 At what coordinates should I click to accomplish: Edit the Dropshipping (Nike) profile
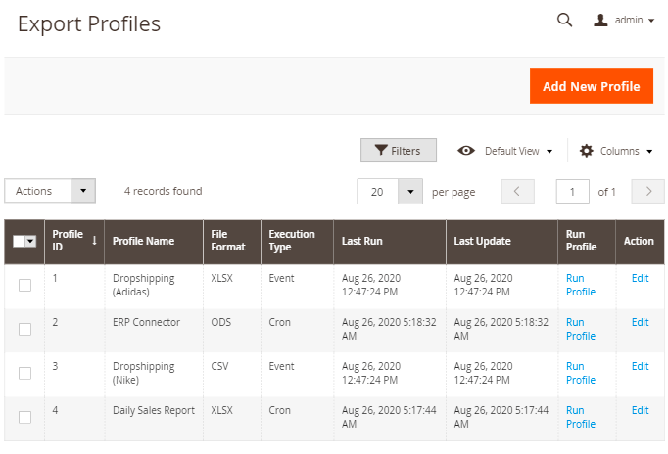pyautogui.click(x=640, y=366)
